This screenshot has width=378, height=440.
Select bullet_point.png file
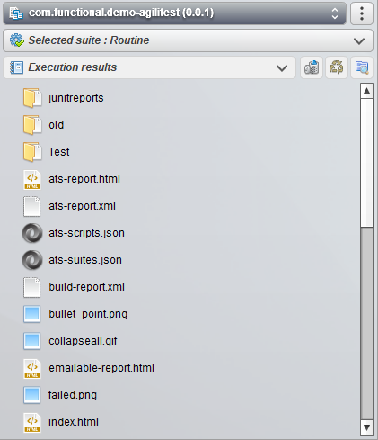88,314
